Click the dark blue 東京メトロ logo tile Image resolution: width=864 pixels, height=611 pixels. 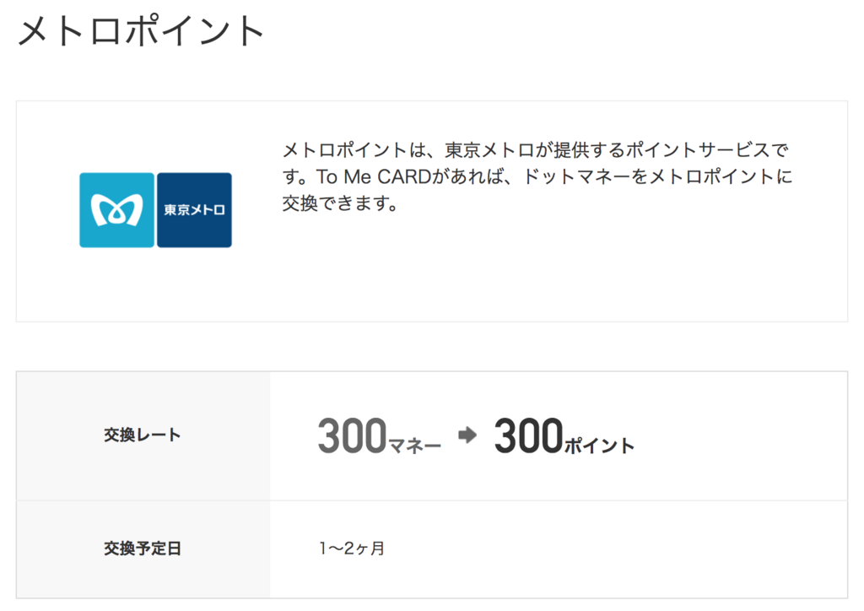pos(195,210)
